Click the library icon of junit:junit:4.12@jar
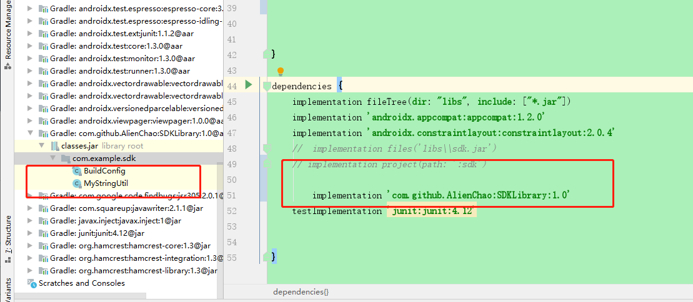The height and width of the screenshot is (302, 693). pos(43,233)
